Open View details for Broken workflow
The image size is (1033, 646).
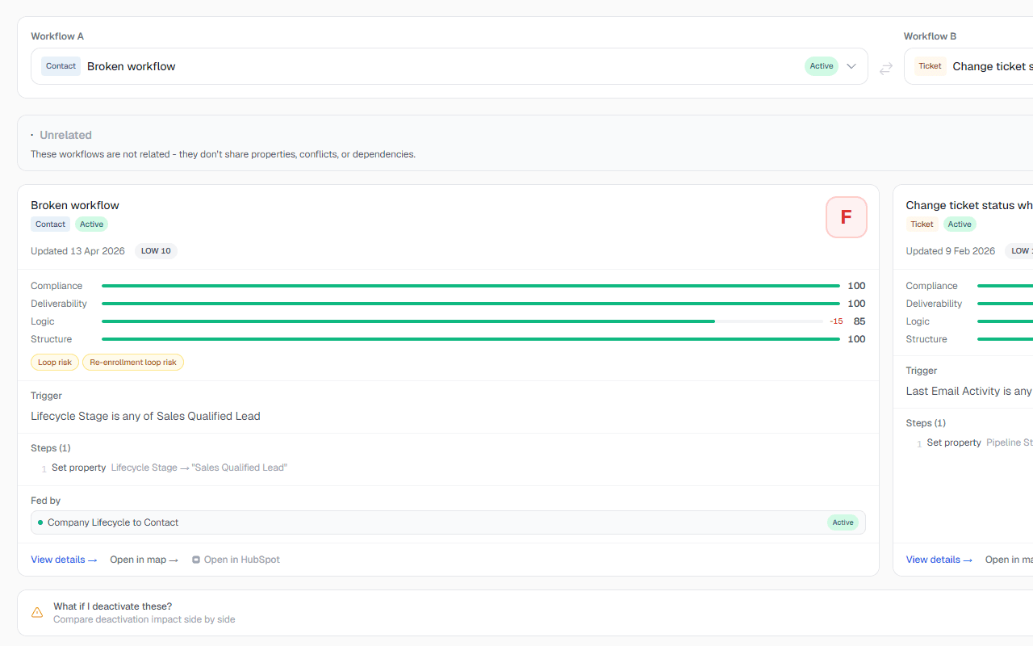point(64,560)
